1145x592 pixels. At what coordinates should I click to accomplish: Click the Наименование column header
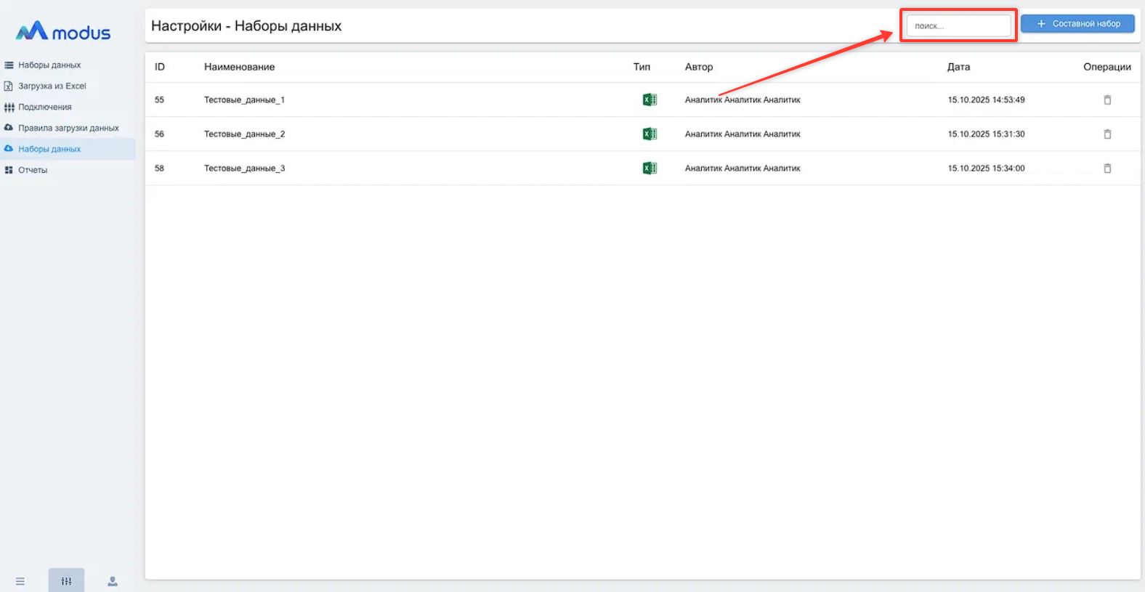coord(239,67)
